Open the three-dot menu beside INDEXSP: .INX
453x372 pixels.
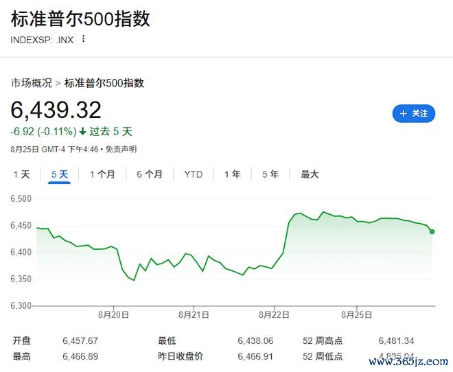click(84, 39)
